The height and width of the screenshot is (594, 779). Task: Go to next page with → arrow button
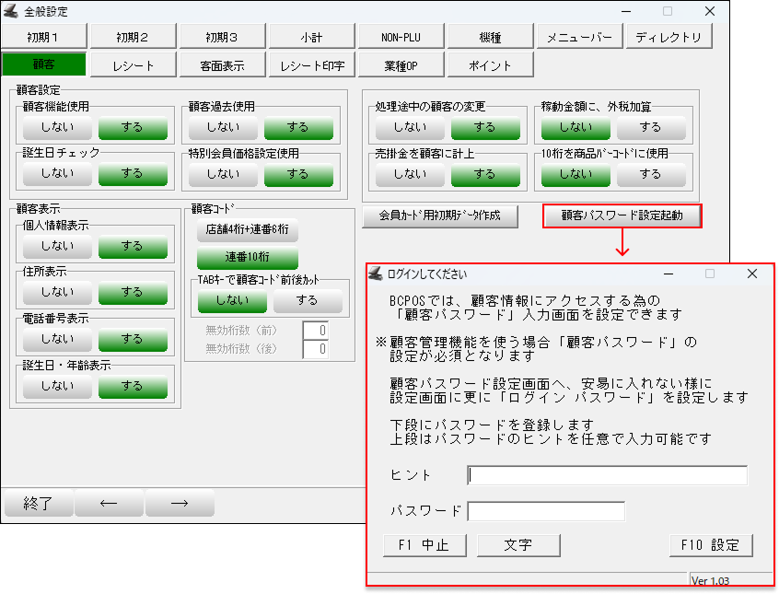tap(180, 503)
